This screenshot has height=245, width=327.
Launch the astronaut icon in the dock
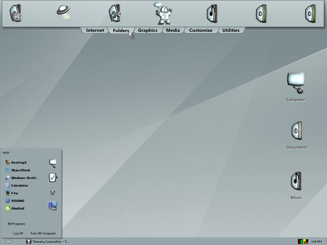pyautogui.click(x=164, y=13)
